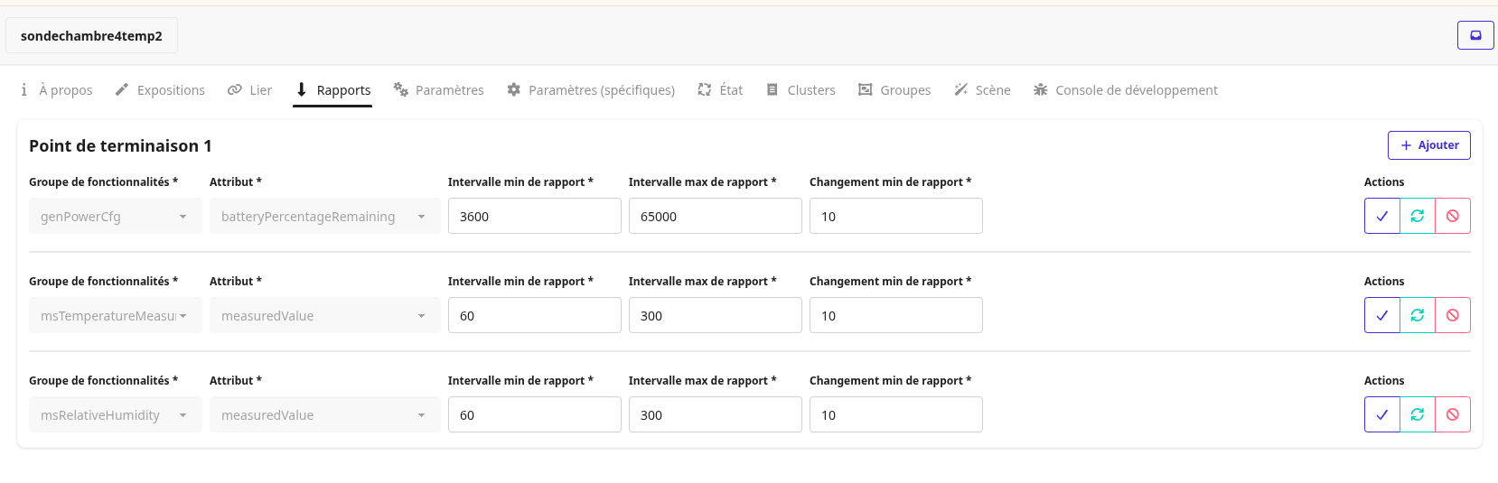Open the Lier tab
The image size is (1498, 483).
click(x=249, y=90)
